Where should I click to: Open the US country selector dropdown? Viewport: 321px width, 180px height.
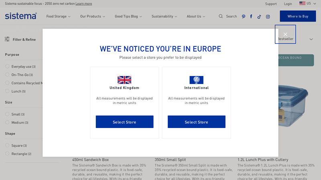pyautogui.click(x=308, y=3)
